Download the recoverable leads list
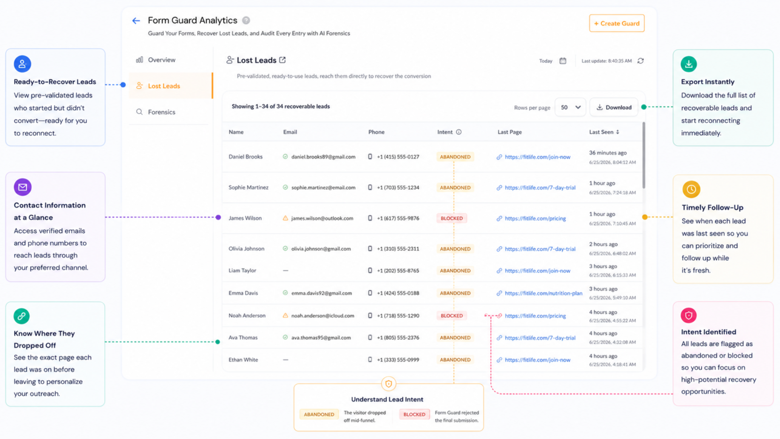 click(x=614, y=107)
